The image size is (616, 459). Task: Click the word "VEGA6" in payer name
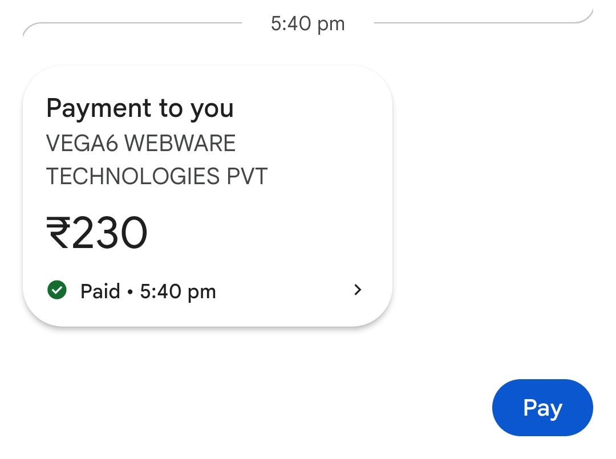pyautogui.click(x=82, y=143)
